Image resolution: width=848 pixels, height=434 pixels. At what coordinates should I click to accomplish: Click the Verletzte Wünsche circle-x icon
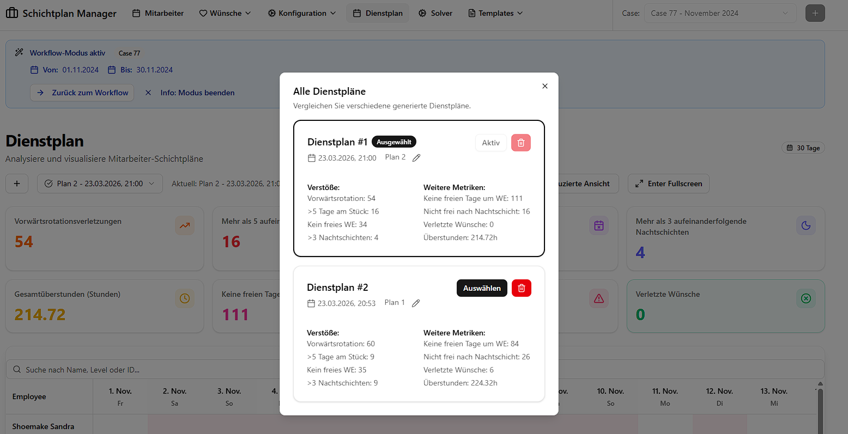click(x=806, y=298)
